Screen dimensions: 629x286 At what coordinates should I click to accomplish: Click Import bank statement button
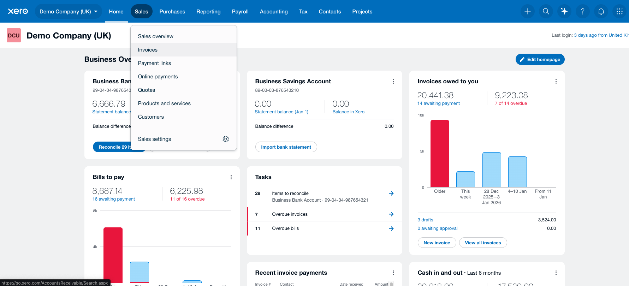click(286, 147)
